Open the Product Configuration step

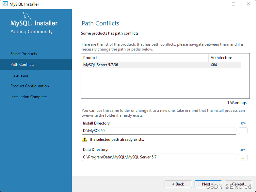[x=30, y=86]
